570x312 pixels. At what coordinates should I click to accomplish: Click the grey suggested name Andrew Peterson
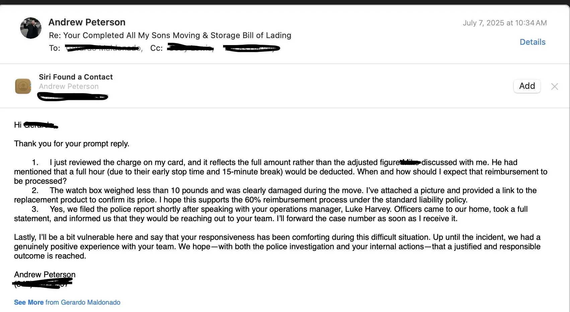click(69, 87)
